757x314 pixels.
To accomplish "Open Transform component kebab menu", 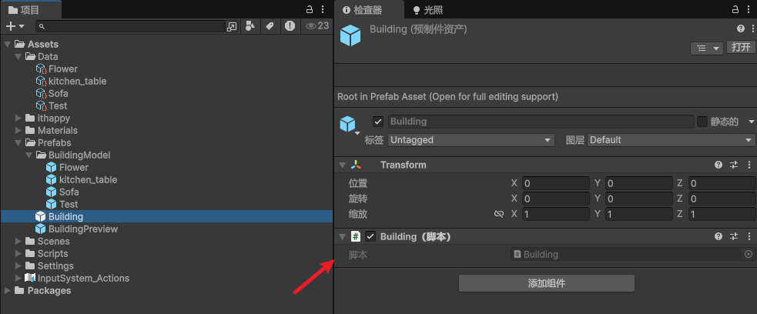I will tap(749, 165).
